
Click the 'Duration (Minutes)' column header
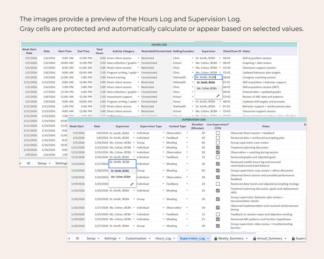pos(197,126)
